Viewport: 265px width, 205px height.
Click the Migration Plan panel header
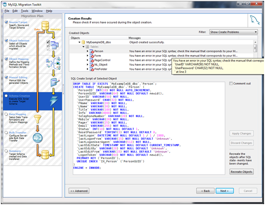(32, 16)
